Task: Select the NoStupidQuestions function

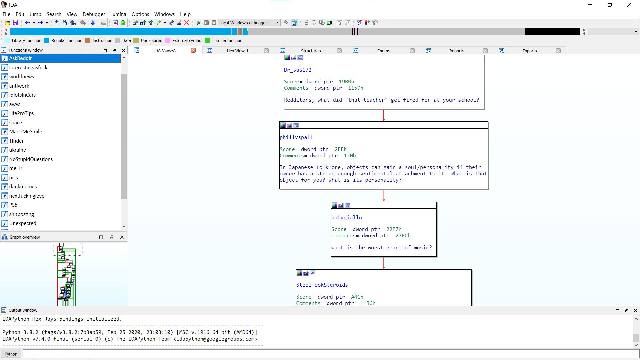Action: (60, 159)
